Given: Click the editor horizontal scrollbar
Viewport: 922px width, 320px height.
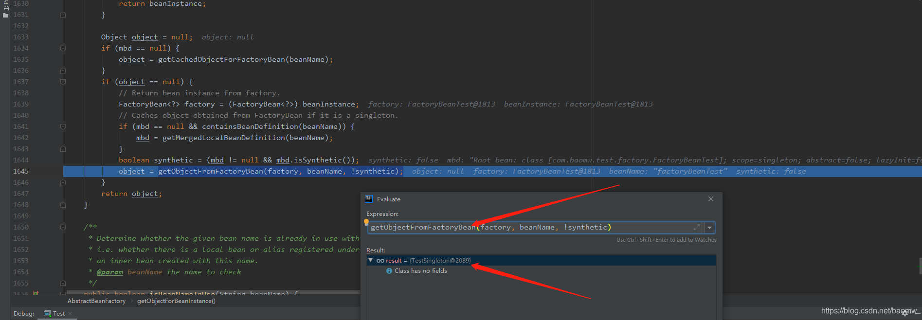Looking at the screenshot, I should (213, 292).
